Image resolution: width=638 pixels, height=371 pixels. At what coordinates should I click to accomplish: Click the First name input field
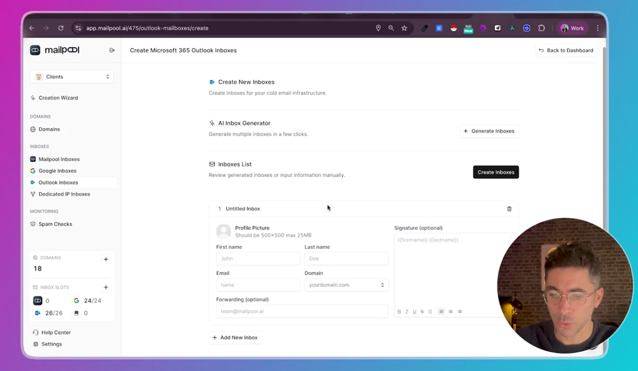(258, 258)
